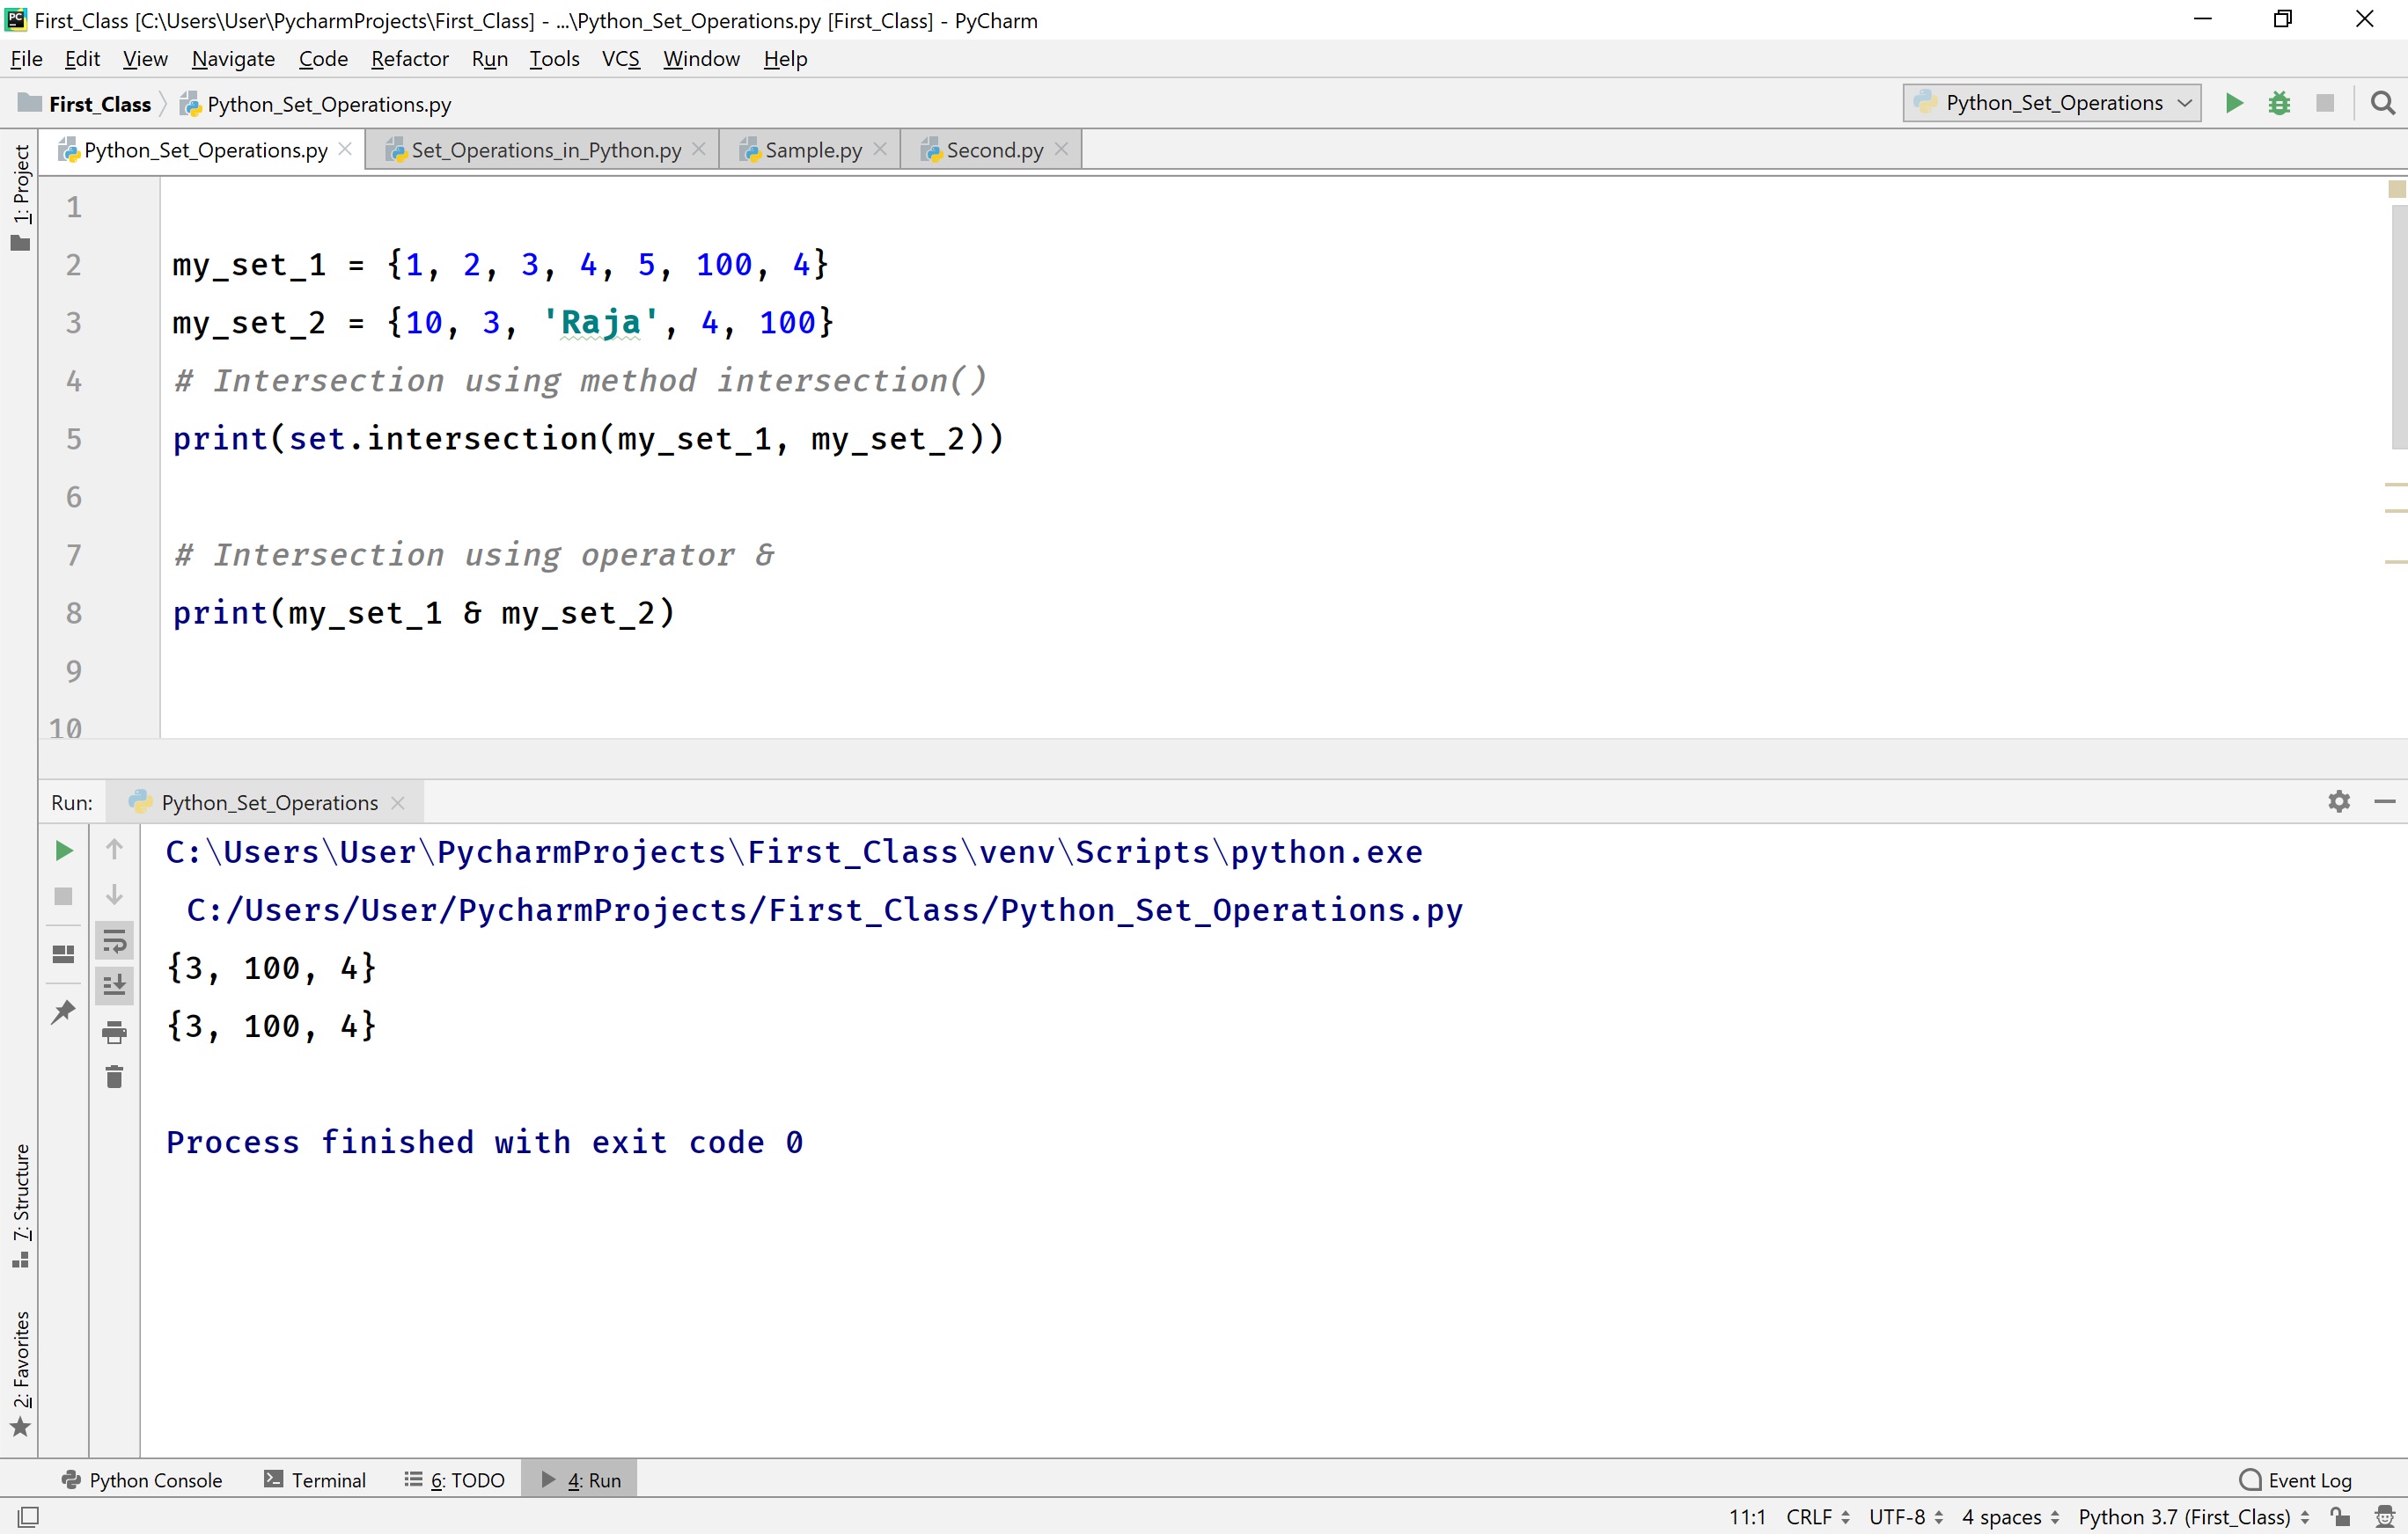2408x1534 pixels.
Task: Start debugging with the bug icon
Action: click(2280, 103)
